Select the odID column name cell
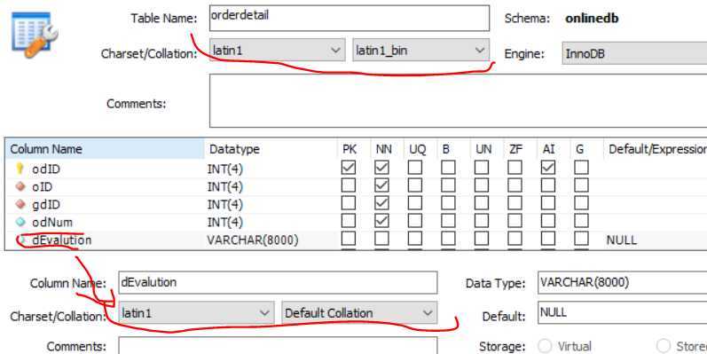Viewport: 707px width, 354px height. pyautogui.click(x=46, y=169)
